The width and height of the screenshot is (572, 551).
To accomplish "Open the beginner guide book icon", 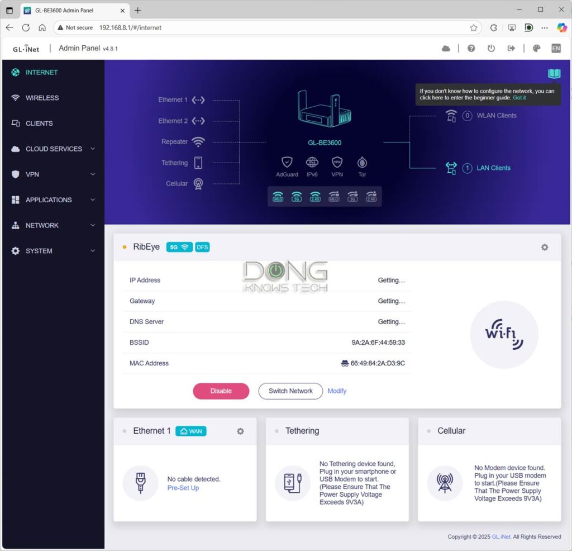I will [x=554, y=73].
